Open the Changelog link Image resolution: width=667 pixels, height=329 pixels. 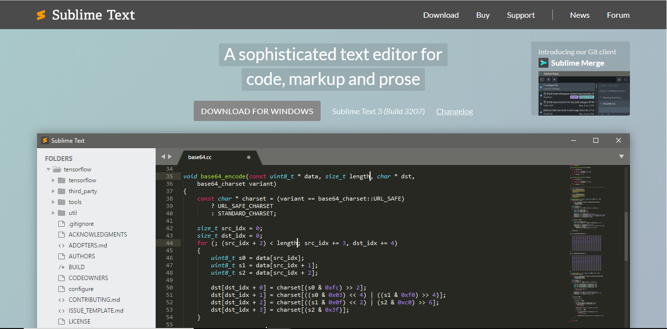point(454,111)
